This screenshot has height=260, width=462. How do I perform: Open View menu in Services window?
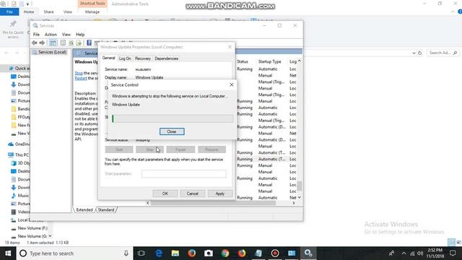coord(66,35)
